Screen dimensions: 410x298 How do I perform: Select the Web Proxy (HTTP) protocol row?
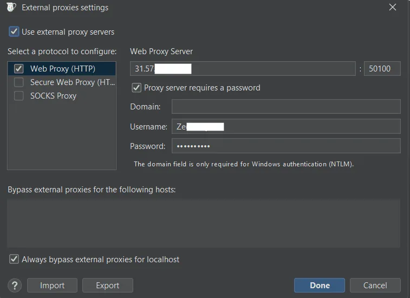click(62, 69)
